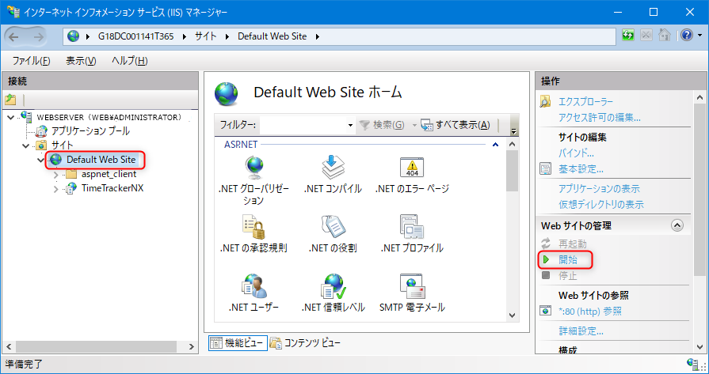Collapse the Web サイトの管理 section

(x=677, y=225)
